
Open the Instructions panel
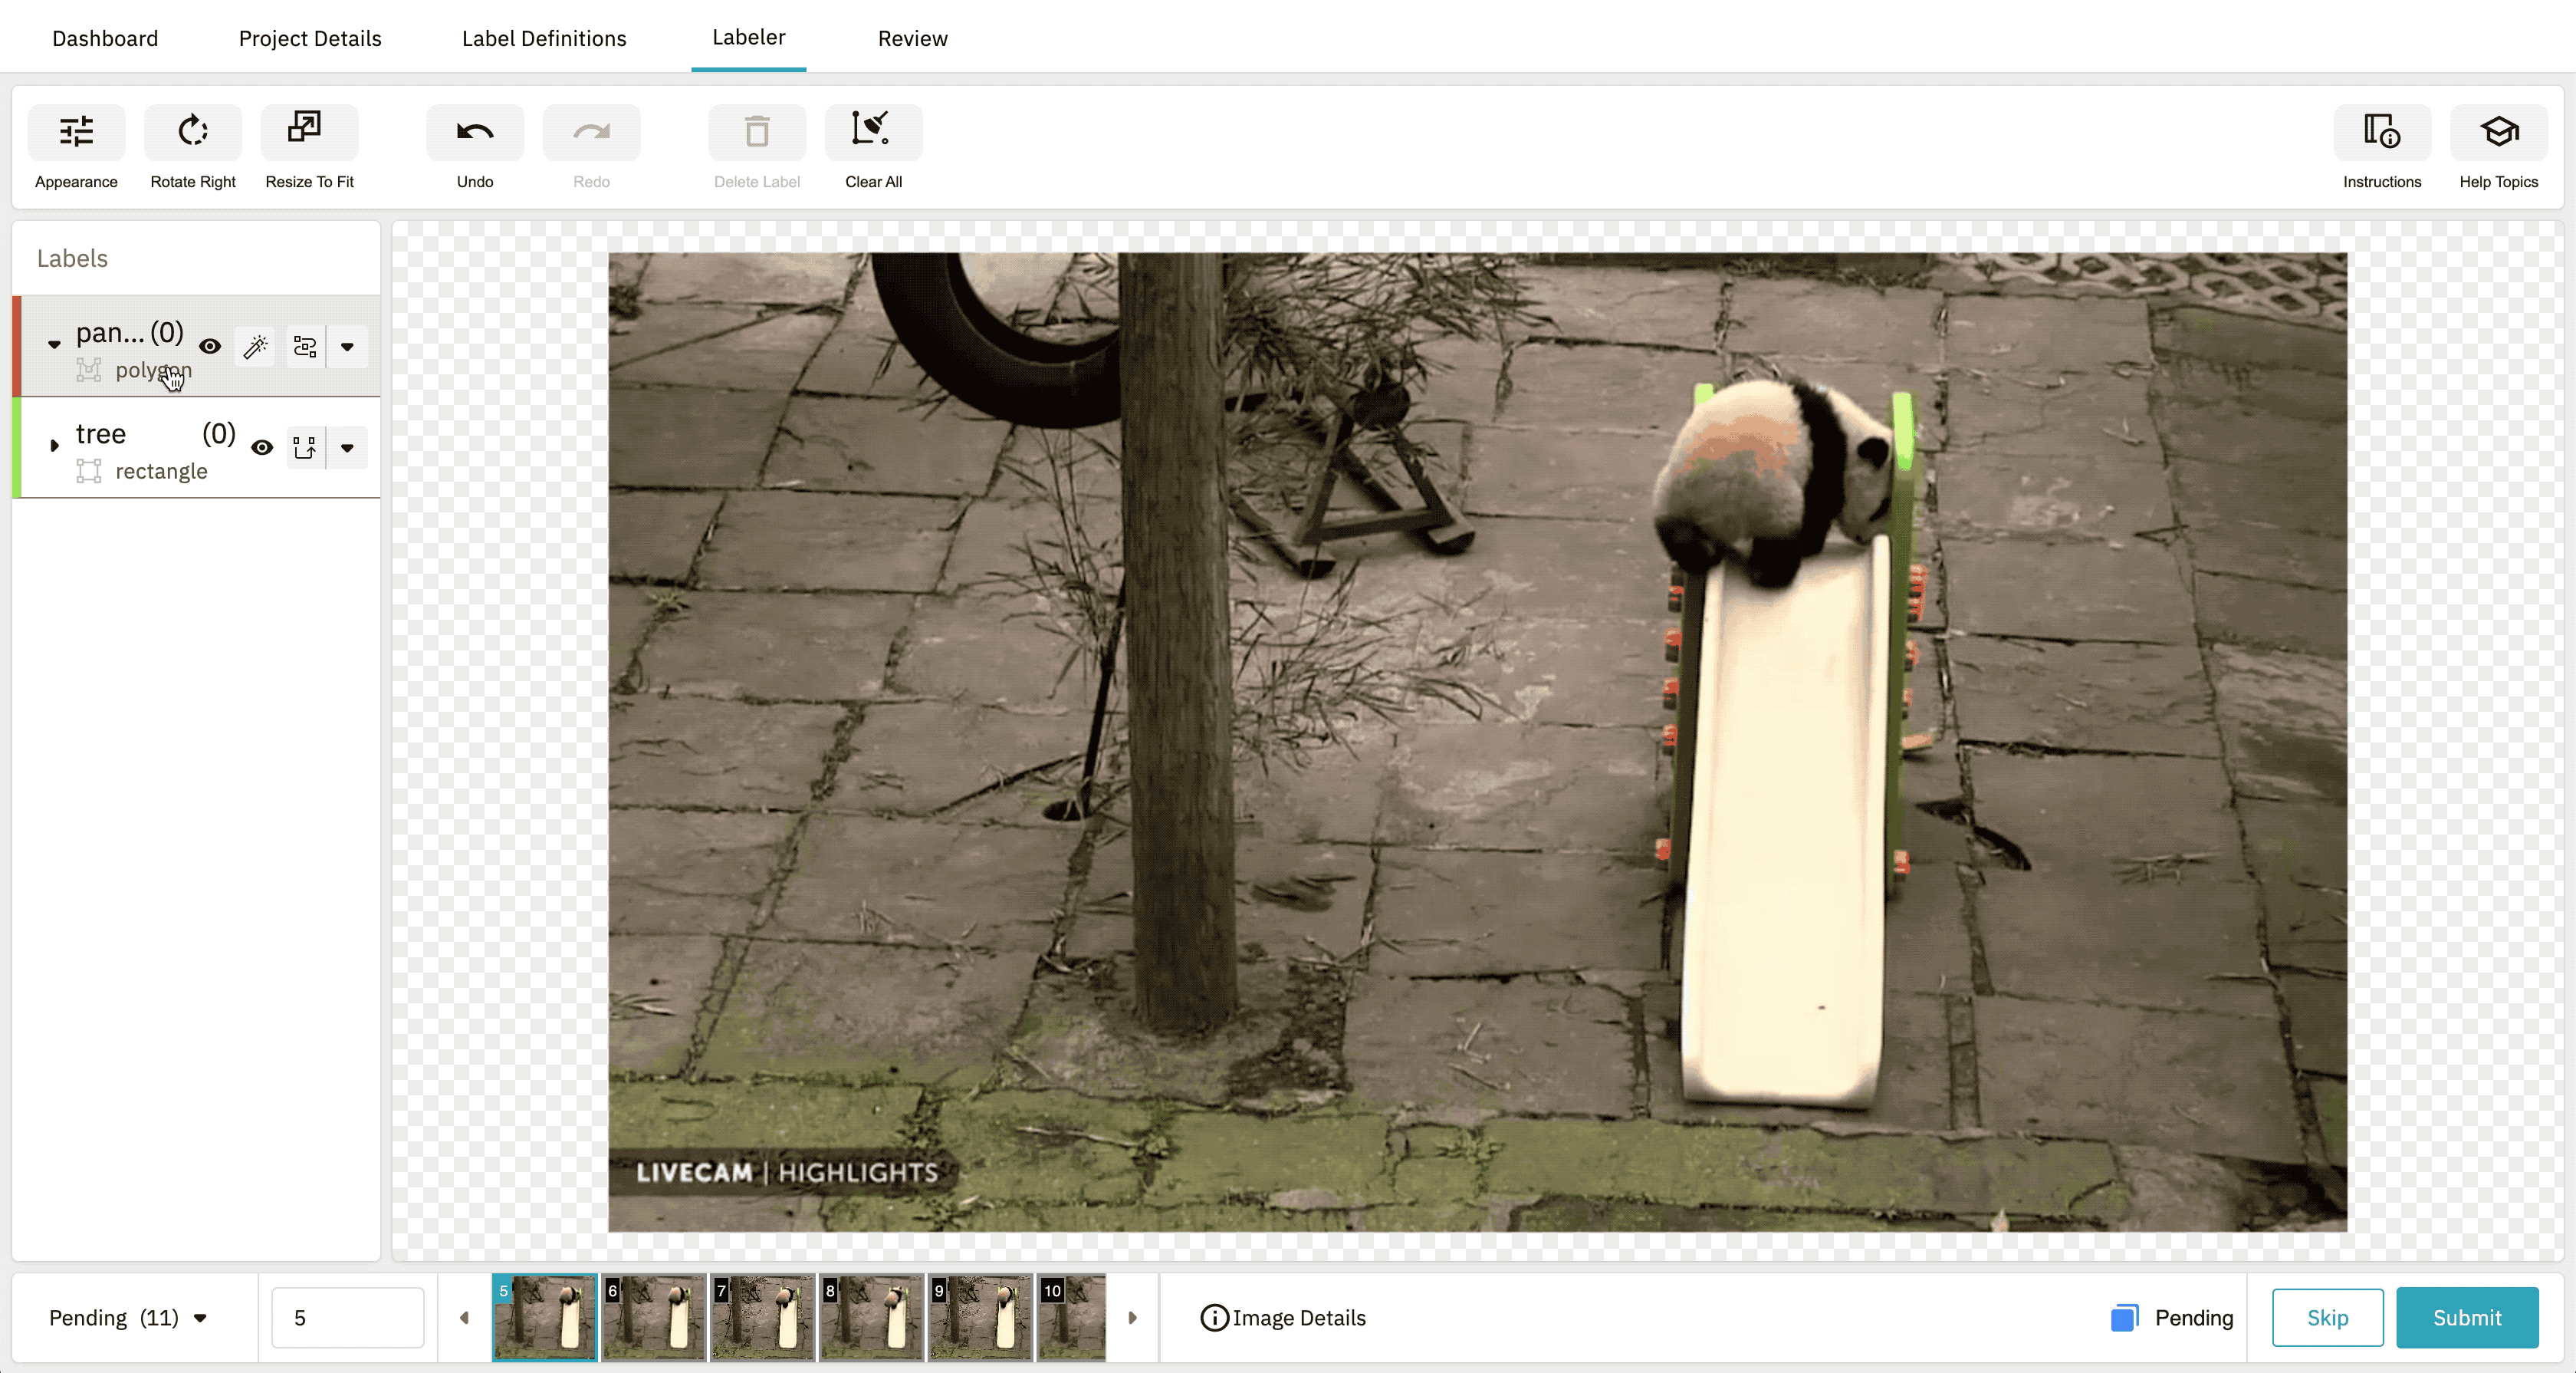[x=2382, y=132]
